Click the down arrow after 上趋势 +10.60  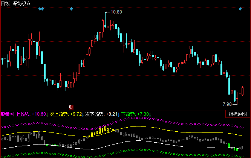click(47, 114)
